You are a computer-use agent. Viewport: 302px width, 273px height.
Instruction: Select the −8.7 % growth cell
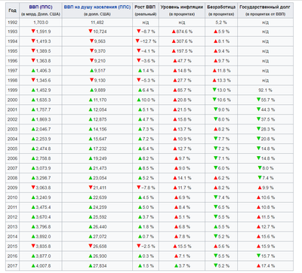pos(146,32)
